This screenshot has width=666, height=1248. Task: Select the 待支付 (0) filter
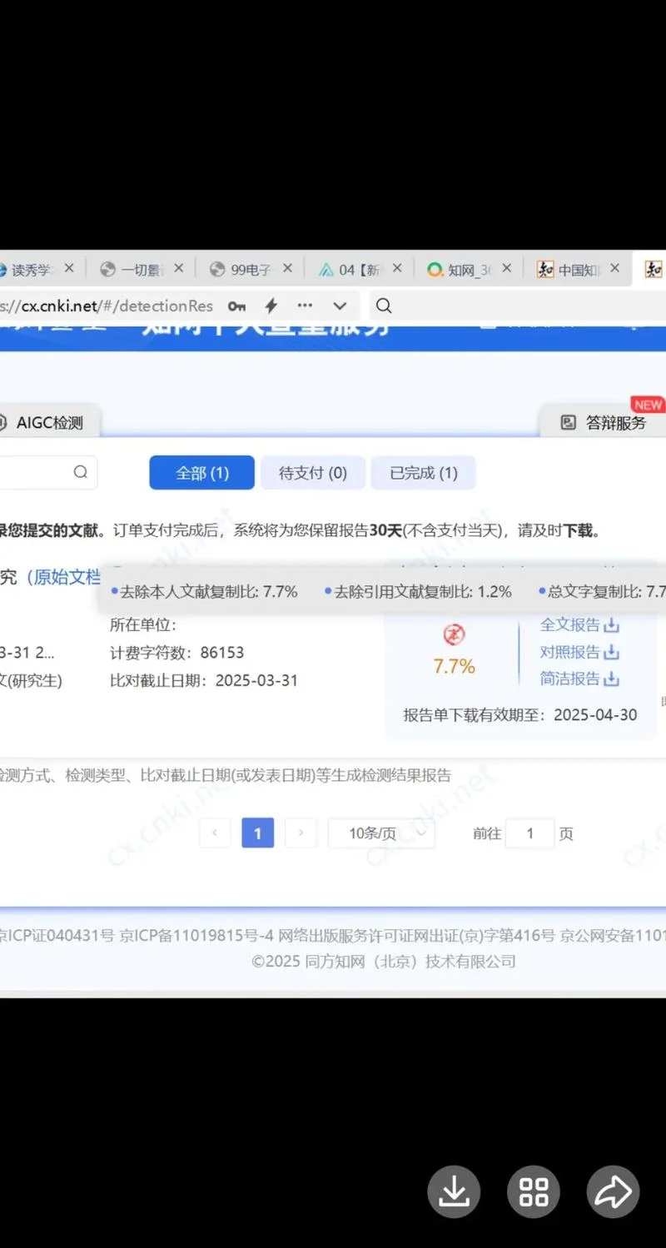313,473
